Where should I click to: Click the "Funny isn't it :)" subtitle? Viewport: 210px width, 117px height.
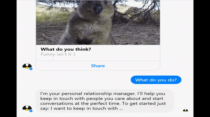tap(58, 54)
